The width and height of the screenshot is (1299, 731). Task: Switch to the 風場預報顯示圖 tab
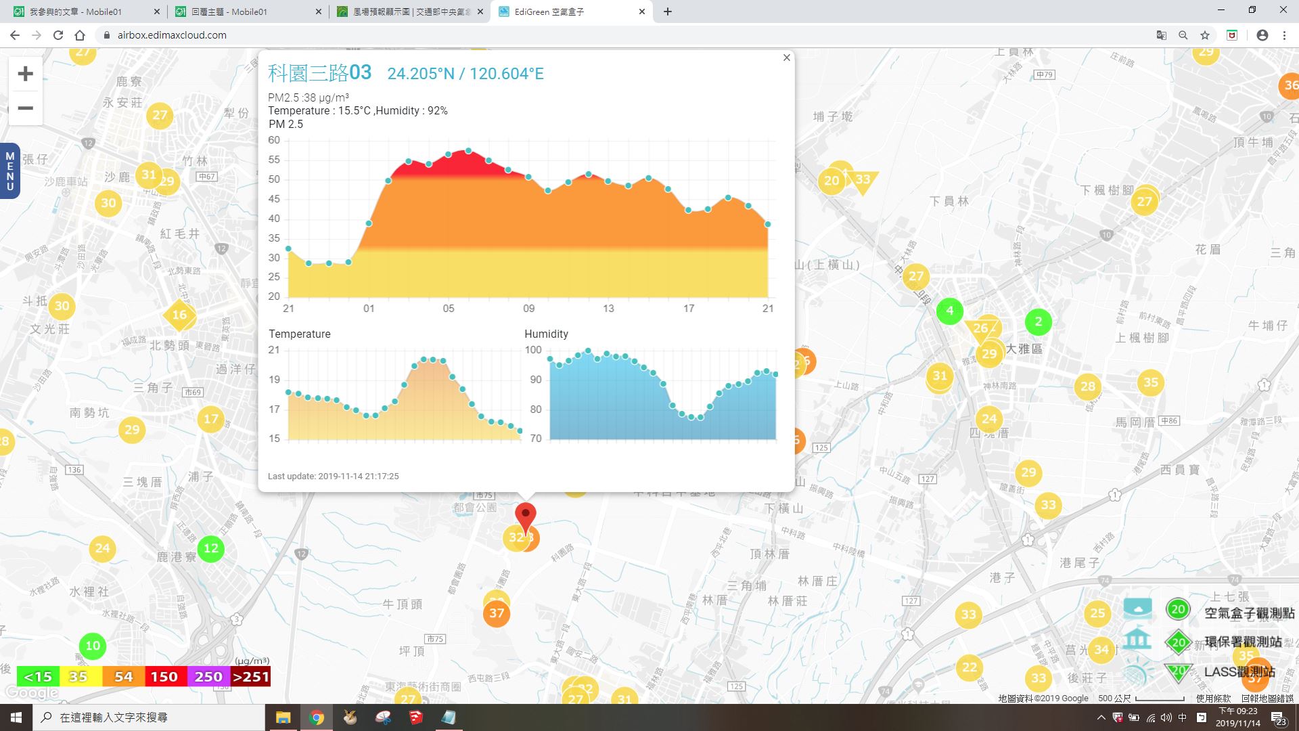(411, 12)
